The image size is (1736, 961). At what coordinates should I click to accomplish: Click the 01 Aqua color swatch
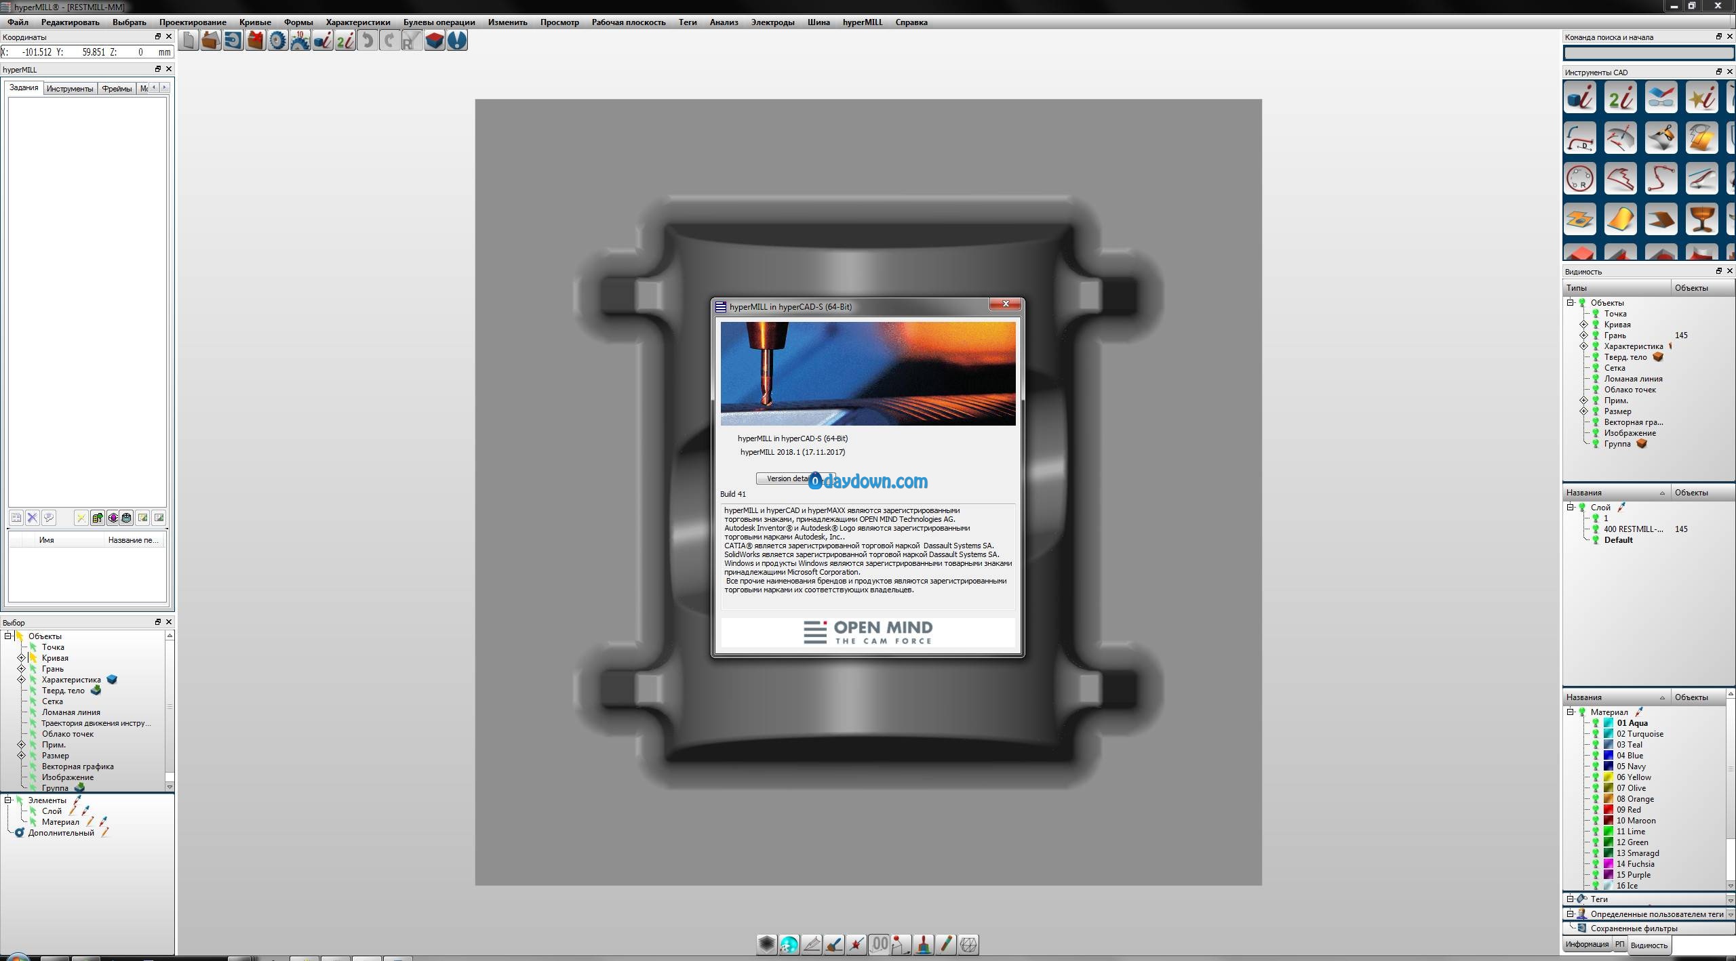click(x=1609, y=723)
